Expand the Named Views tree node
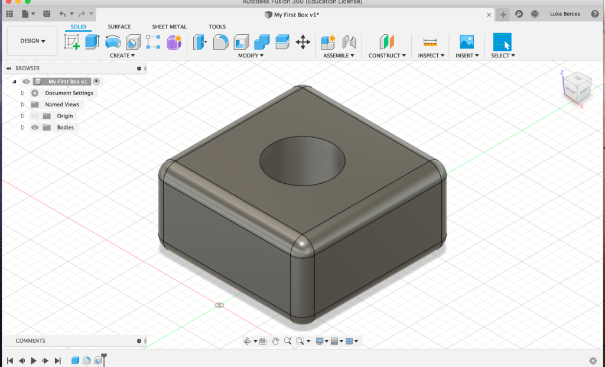This screenshot has height=367, width=605. 22,105
